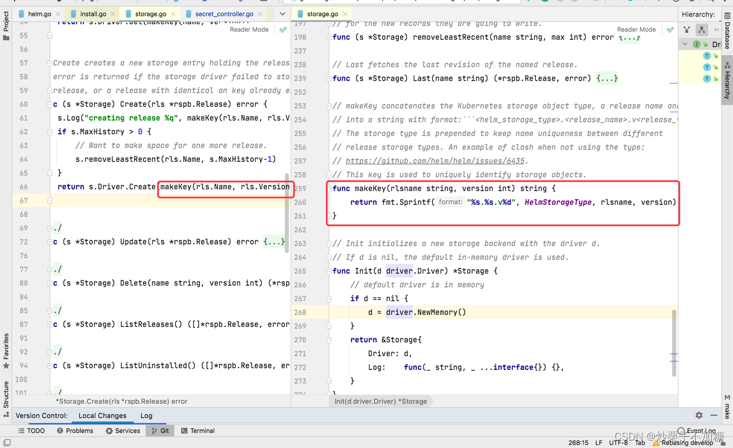Click the left editor vertical scrollbar

287,214
